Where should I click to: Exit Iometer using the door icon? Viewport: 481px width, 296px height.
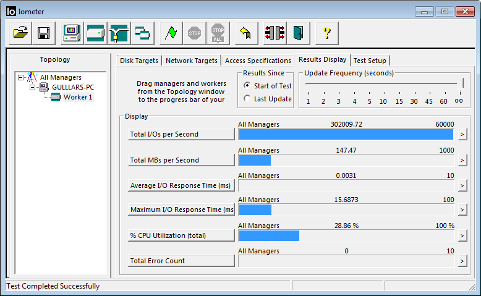pos(299,33)
